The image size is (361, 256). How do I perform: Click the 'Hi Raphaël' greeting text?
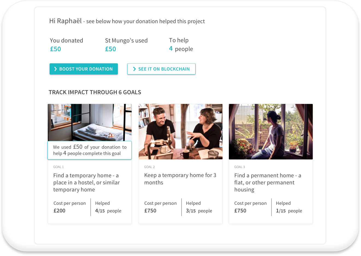66,21
